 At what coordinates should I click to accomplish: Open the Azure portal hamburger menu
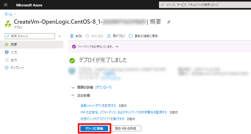point(6,5)
